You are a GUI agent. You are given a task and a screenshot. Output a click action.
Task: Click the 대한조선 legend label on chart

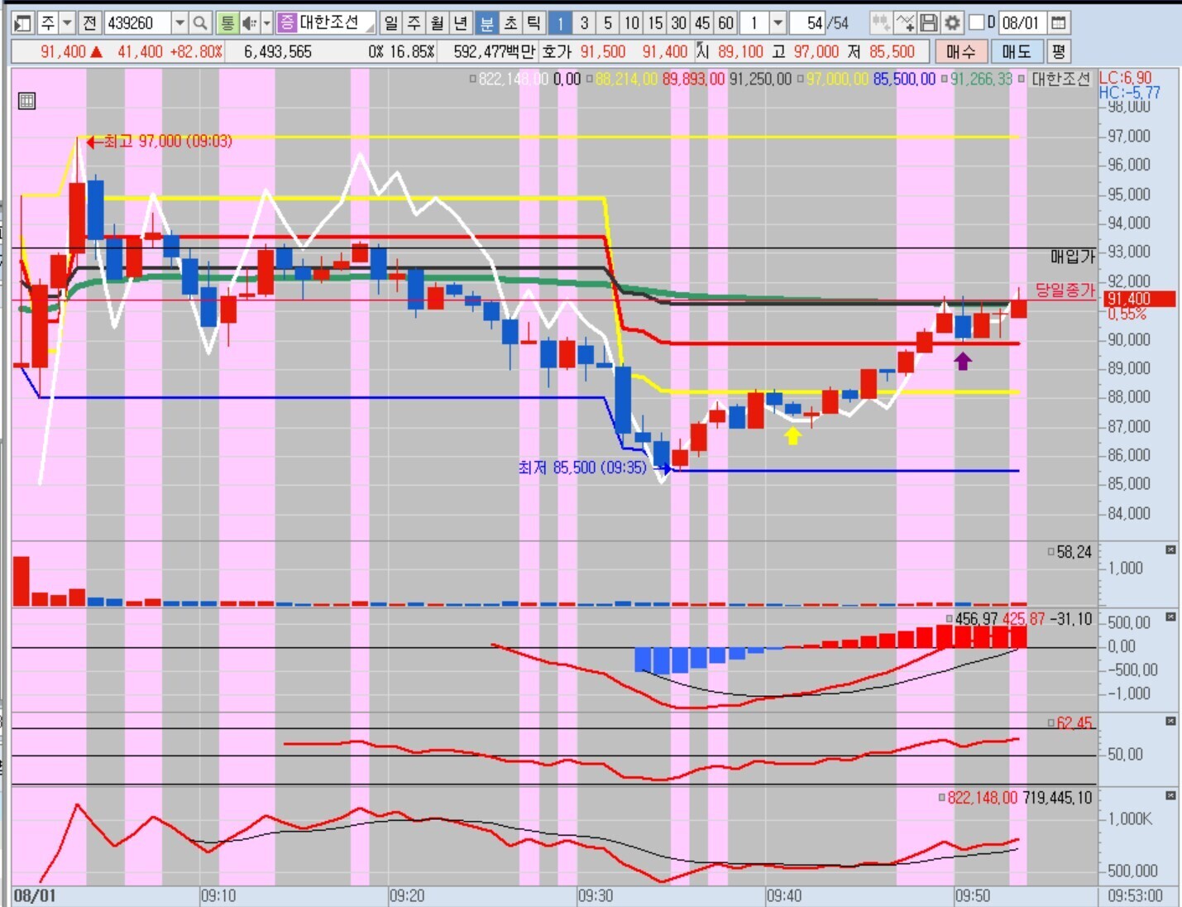(x=1061, y=79)
